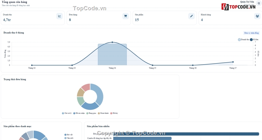This screenshot has height=140, width=262.
Task: Toggle the Đã xác nhận legend item
Action: click(x=79, y=113)
